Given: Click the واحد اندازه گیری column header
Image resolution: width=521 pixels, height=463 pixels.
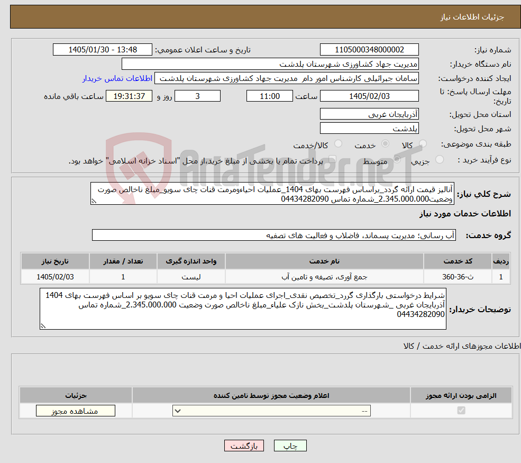Looking at the screenshot, I should pos(191,261).
